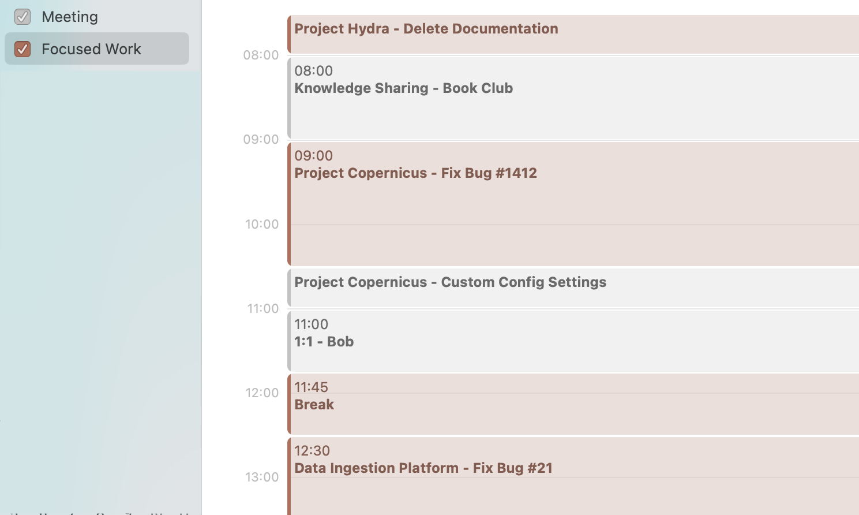The height and width of the screenshot is (515, 859).
Task: Toggle the Meeting calendar checkbox
Action: tap(22, 17)
